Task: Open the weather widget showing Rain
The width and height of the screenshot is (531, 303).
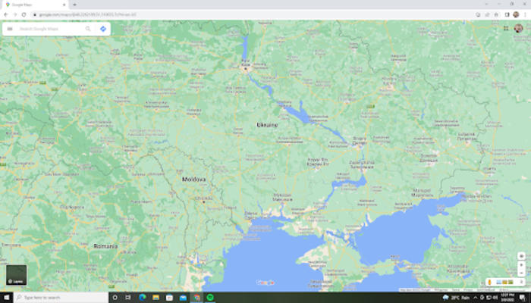Action: 457,298
